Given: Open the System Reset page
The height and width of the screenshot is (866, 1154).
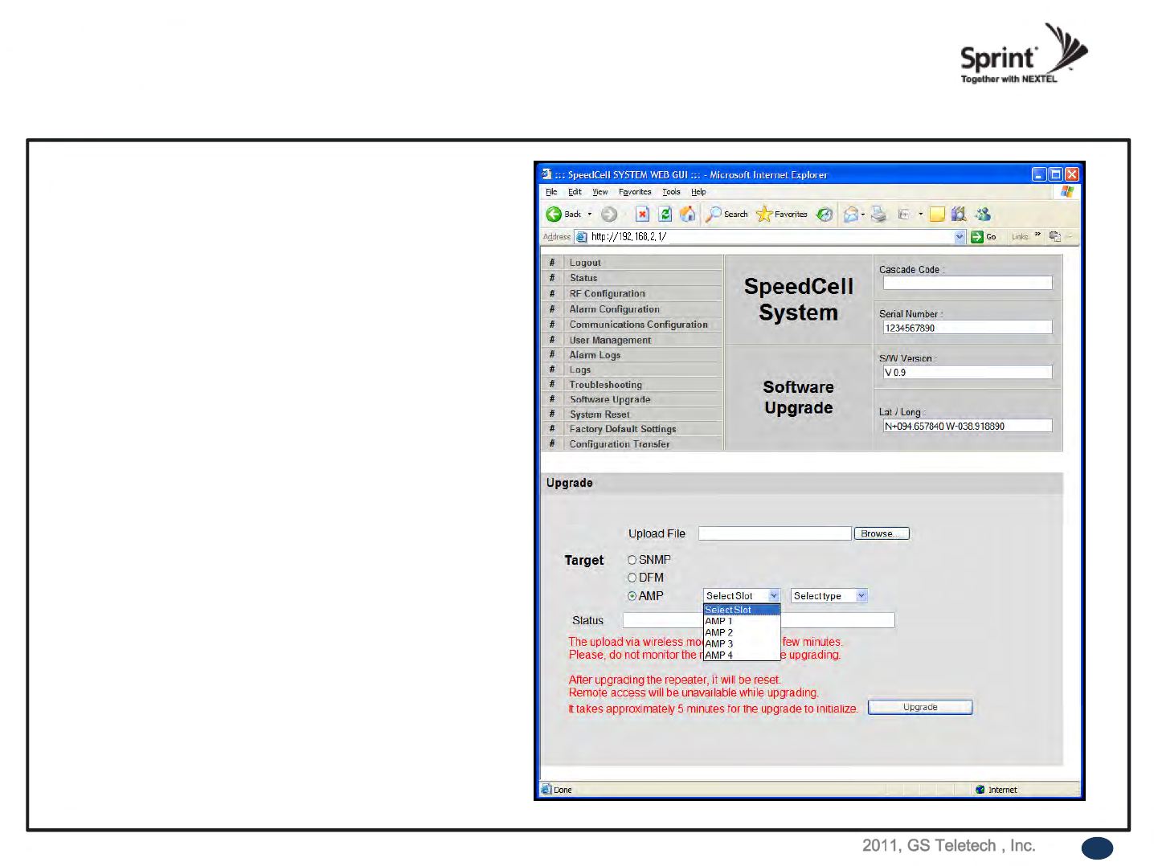Looking at the screenshot, I should tap(600, 415).
